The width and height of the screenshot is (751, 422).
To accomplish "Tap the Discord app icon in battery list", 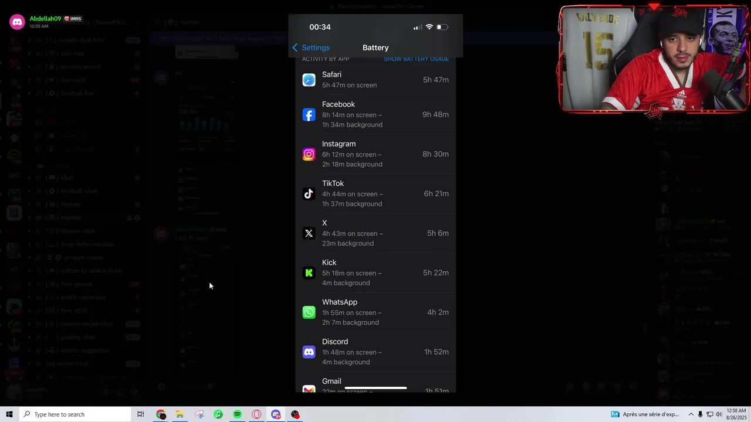I will point(309,352).
